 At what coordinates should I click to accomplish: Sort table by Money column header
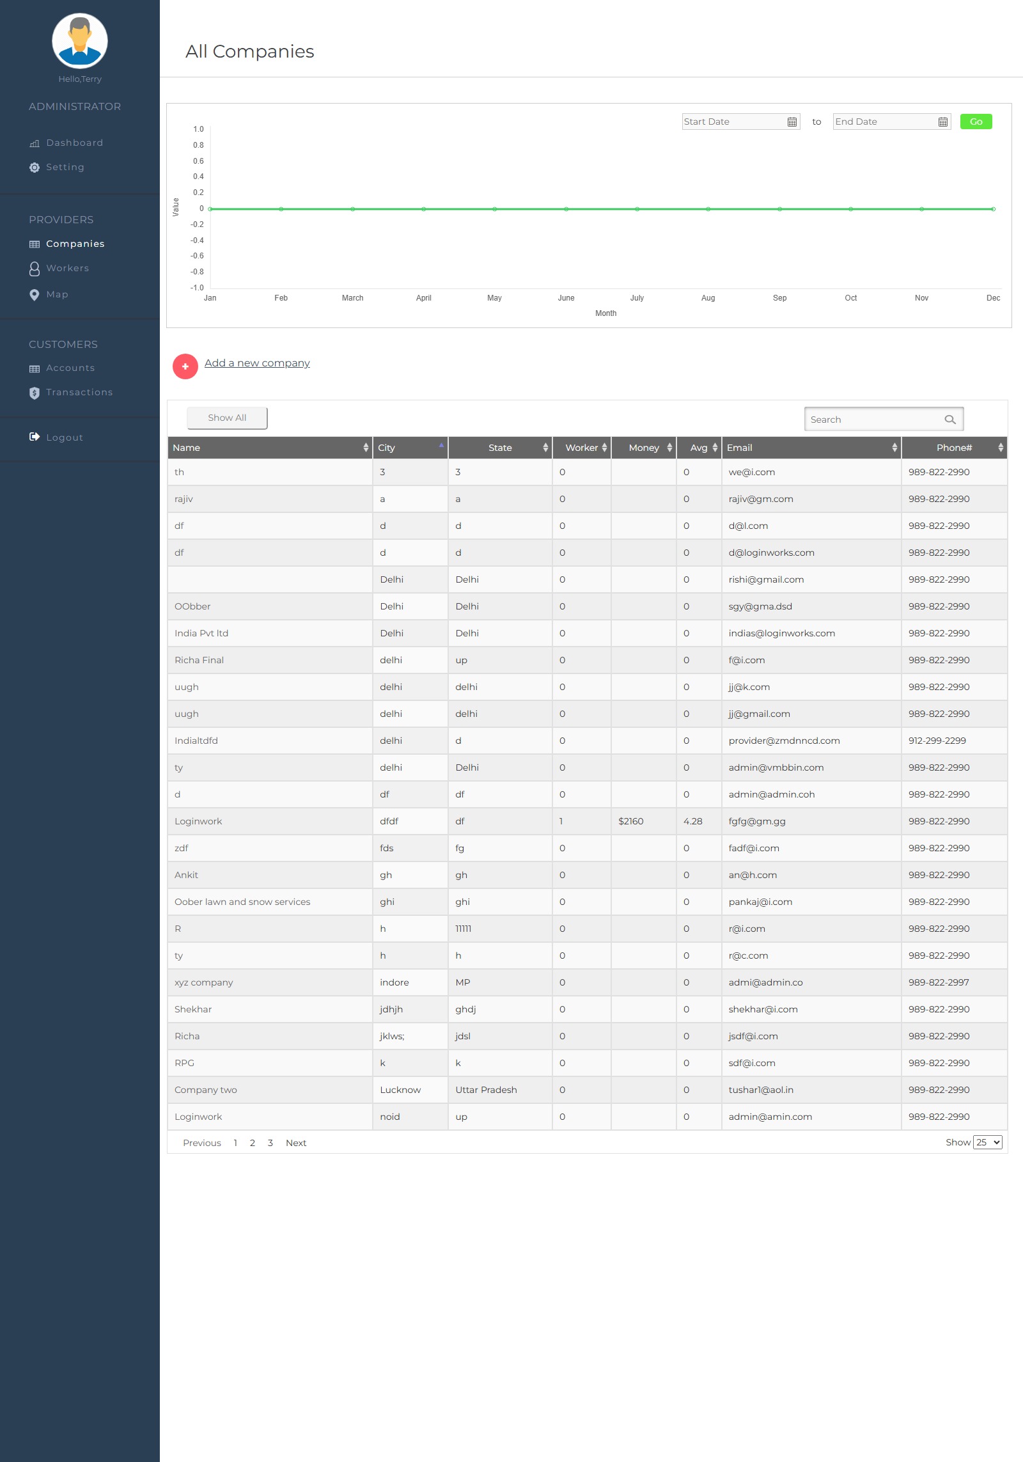point(644,448)
